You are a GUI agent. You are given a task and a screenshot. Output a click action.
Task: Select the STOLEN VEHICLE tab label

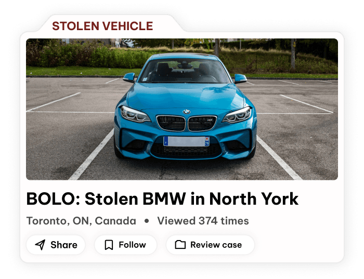click(x=102, y=26)
